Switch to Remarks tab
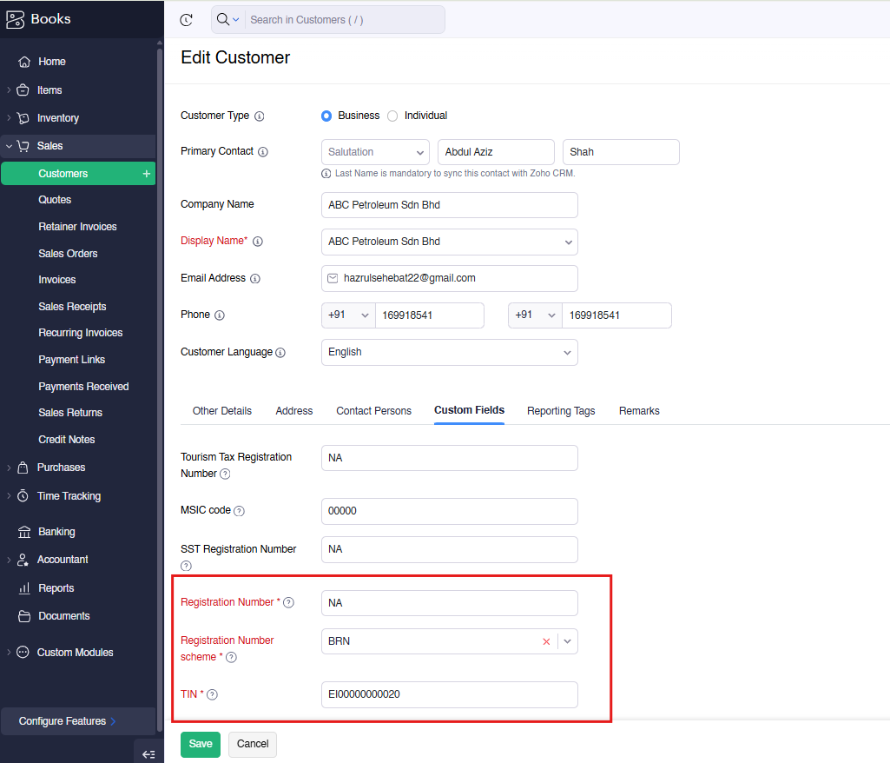890x763 pixels. click(x=639, y=411)
